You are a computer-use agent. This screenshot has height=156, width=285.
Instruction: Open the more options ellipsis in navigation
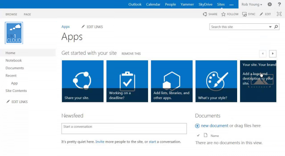pos(232,5)
